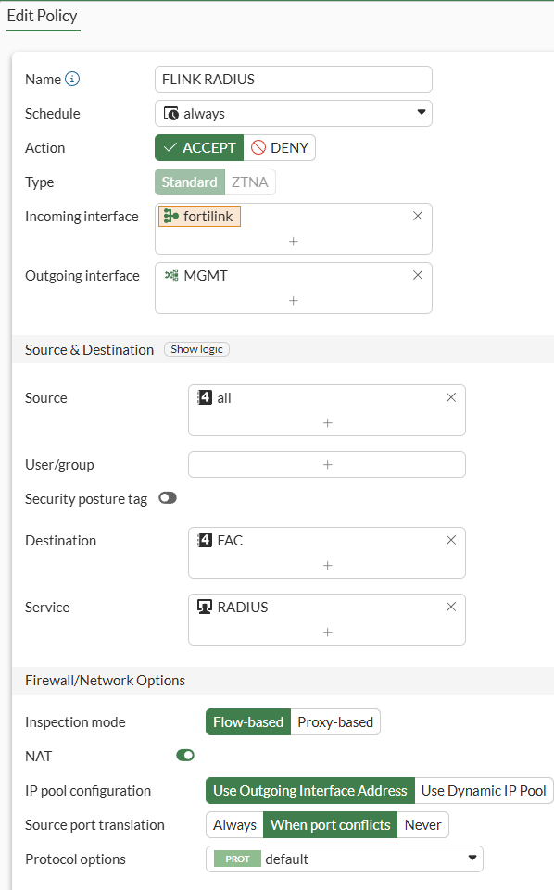This screenshot has width=554, height=890.
Task: Select the all source entry
Action: (215, 398)
